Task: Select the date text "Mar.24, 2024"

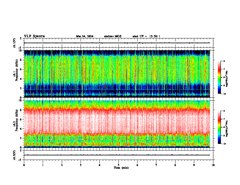Action: click(x=85, y=36)
